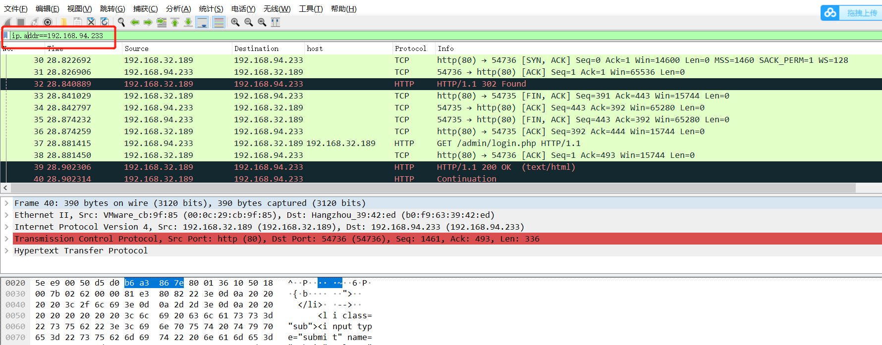This screenshot has width=882, height=345.
Task: Click go to specific packet icon
Action: point(162,22)
